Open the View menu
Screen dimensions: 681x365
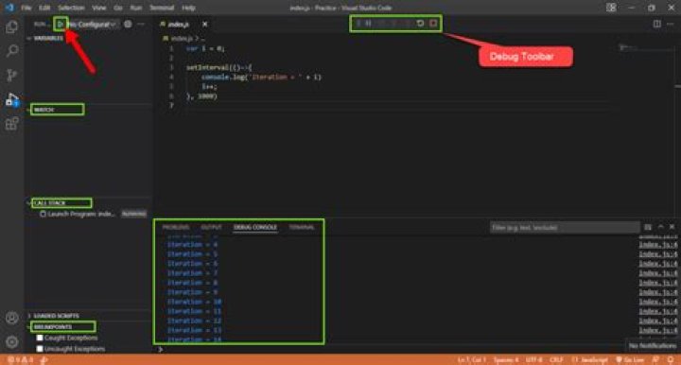99,8
